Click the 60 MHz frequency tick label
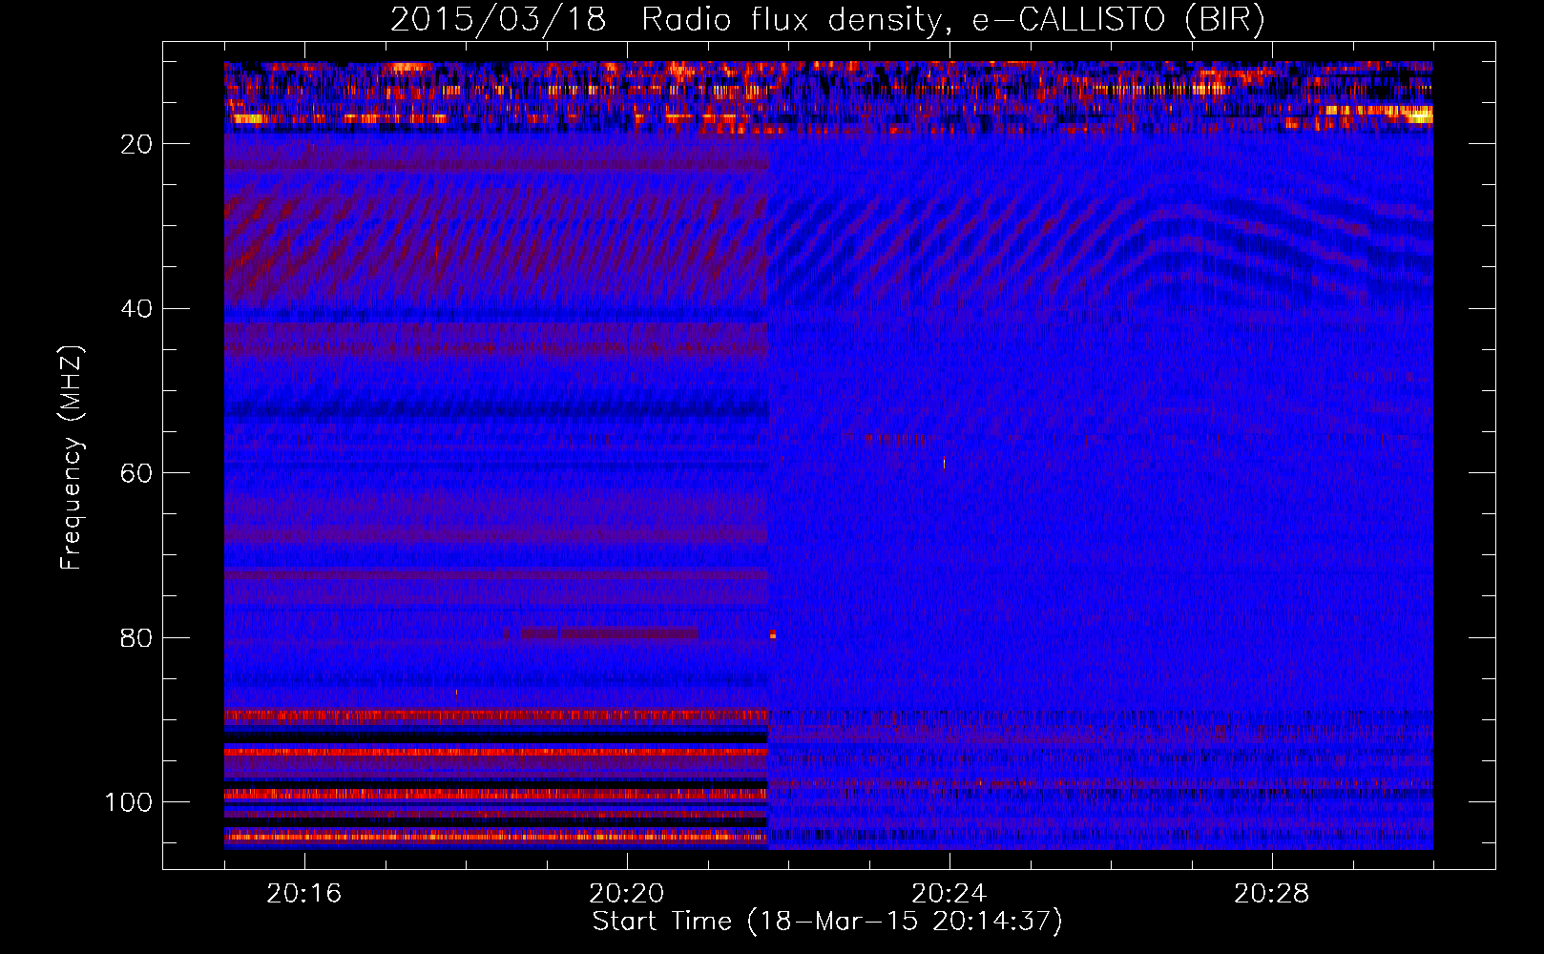 tap(136, 473)
